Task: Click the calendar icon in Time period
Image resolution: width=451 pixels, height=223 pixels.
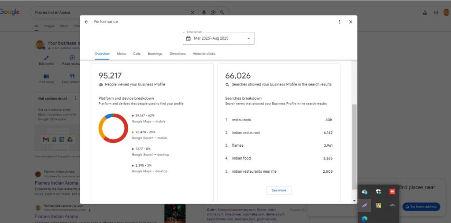Action: (189, 38)
